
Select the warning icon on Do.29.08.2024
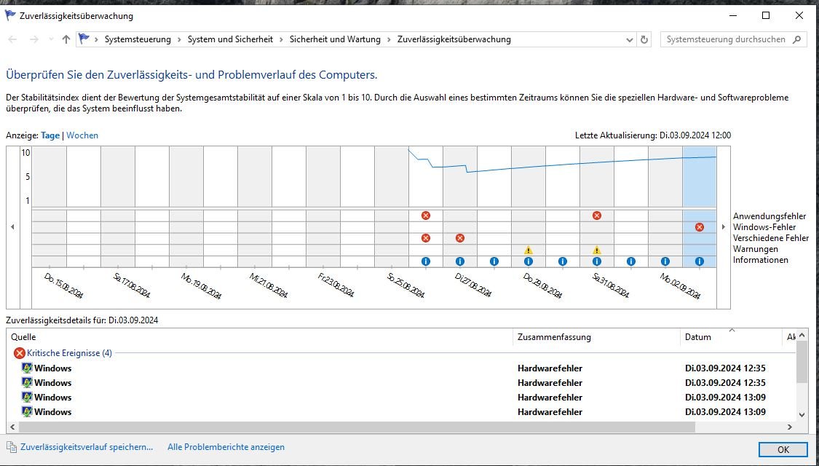pyautogui.click(x=528, y=250)
